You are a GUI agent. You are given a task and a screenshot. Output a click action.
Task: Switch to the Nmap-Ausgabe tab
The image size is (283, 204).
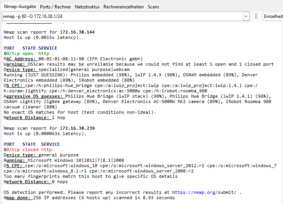point(20,7)
